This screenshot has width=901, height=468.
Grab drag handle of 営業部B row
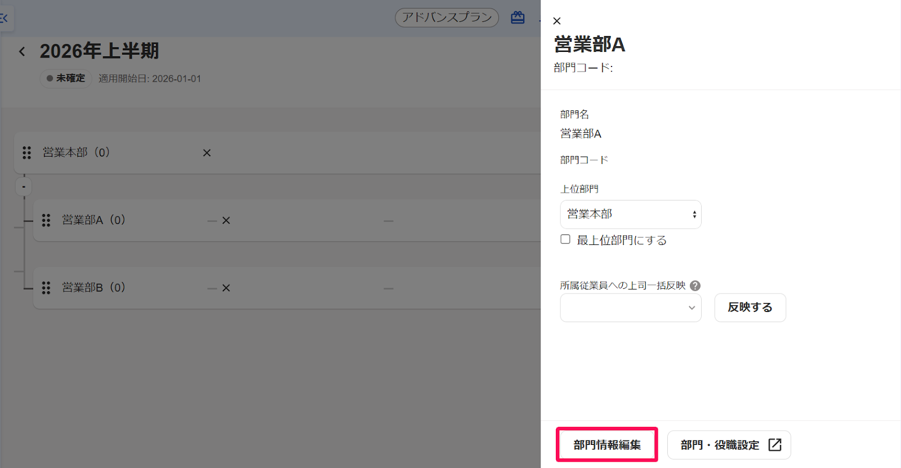[46, 288]
